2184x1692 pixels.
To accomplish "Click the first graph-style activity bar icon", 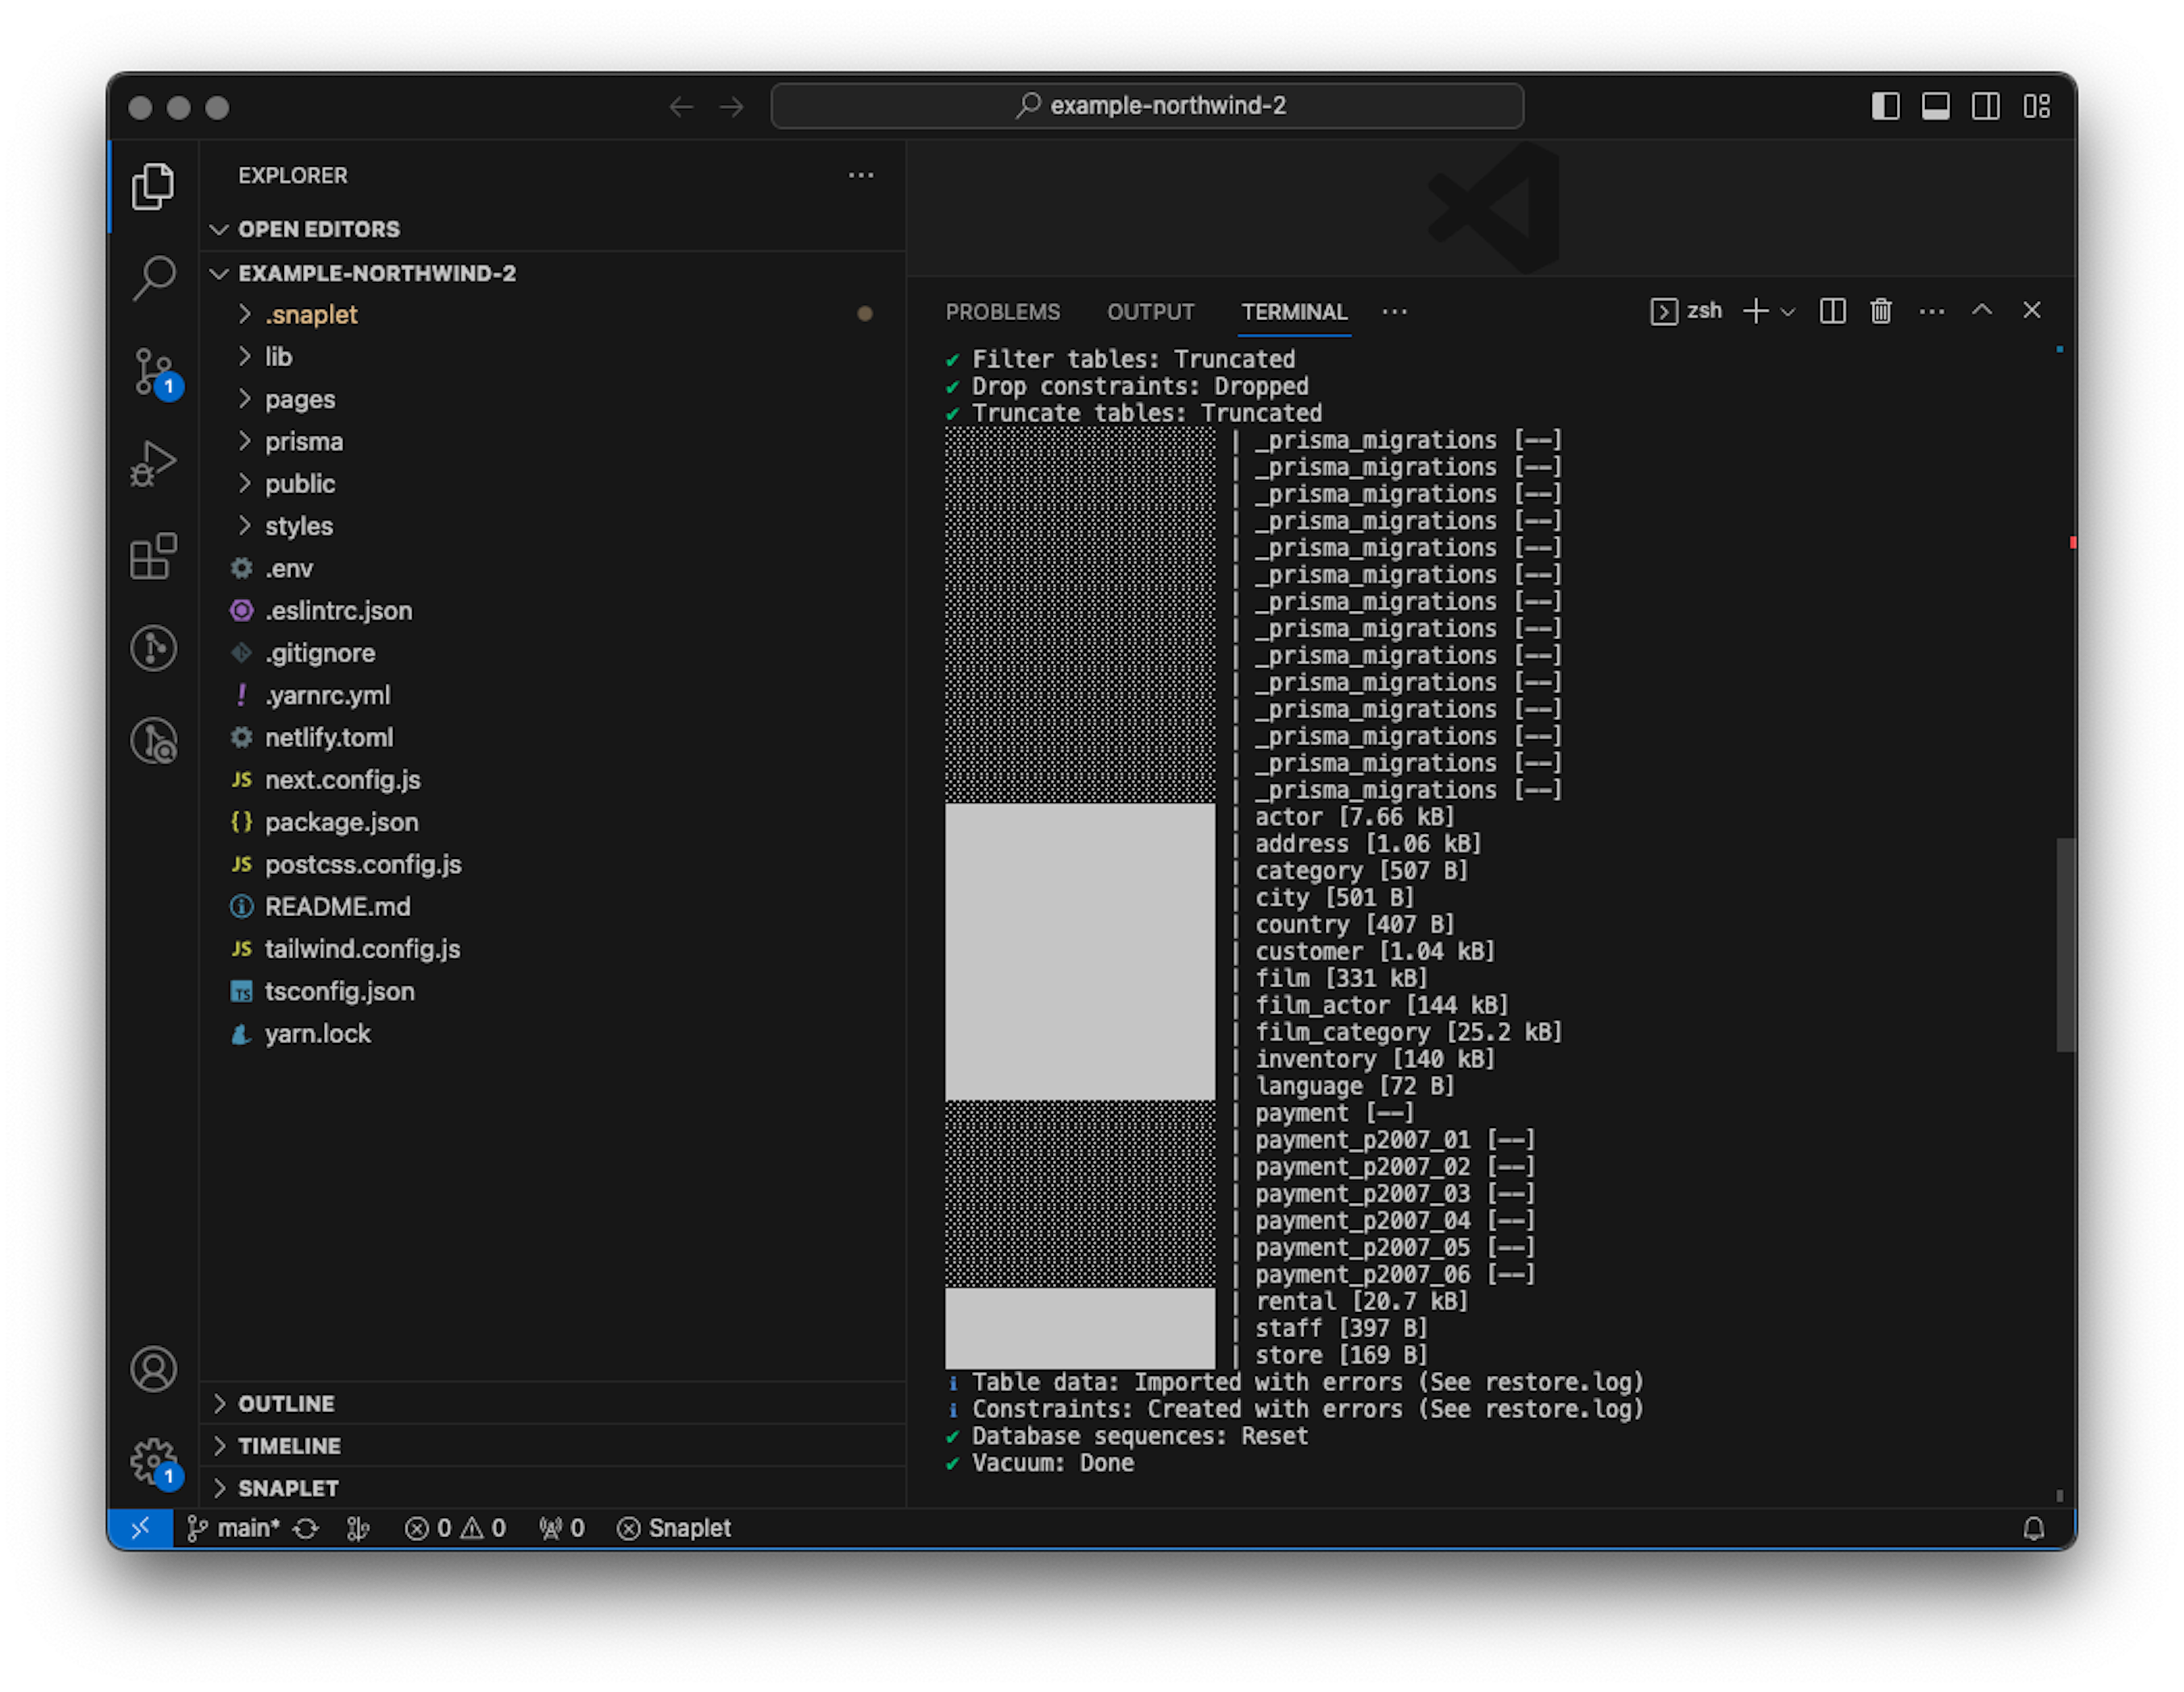I will 153,648.
